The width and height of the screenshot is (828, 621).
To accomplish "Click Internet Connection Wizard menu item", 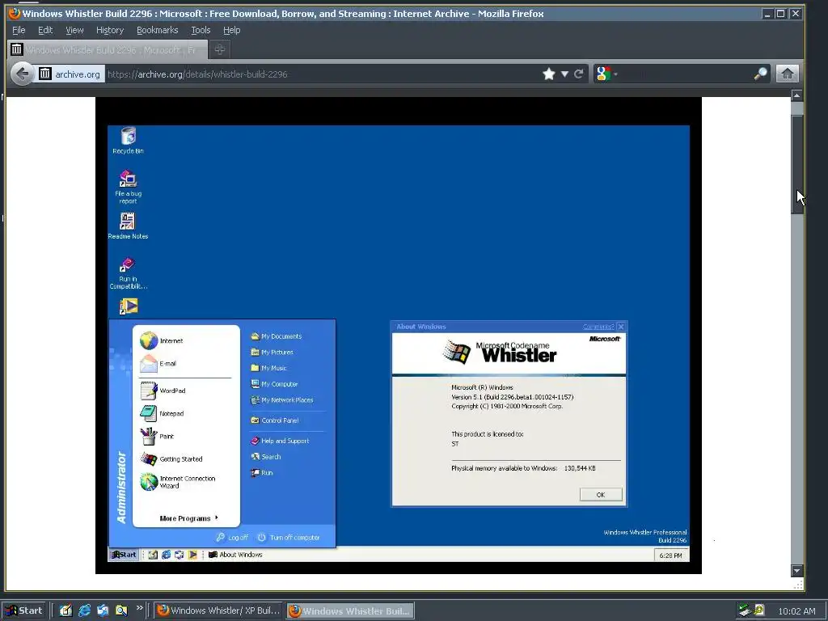I will tap(178, 482).
